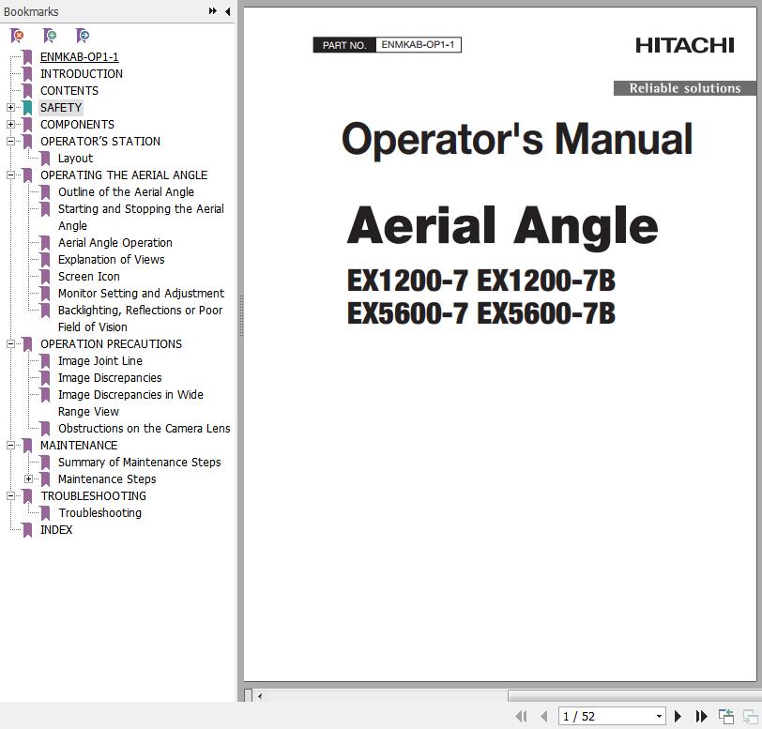The height and width of the screenshot is (729, 762).
Task: Go to Maintenance Steps bookmark
Action: [107, 479]
